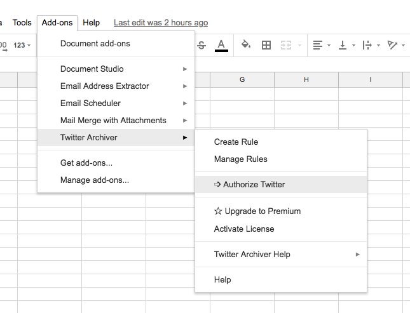
Task: Expand Email Address Extractor arrow
Action: coord(185,86)
